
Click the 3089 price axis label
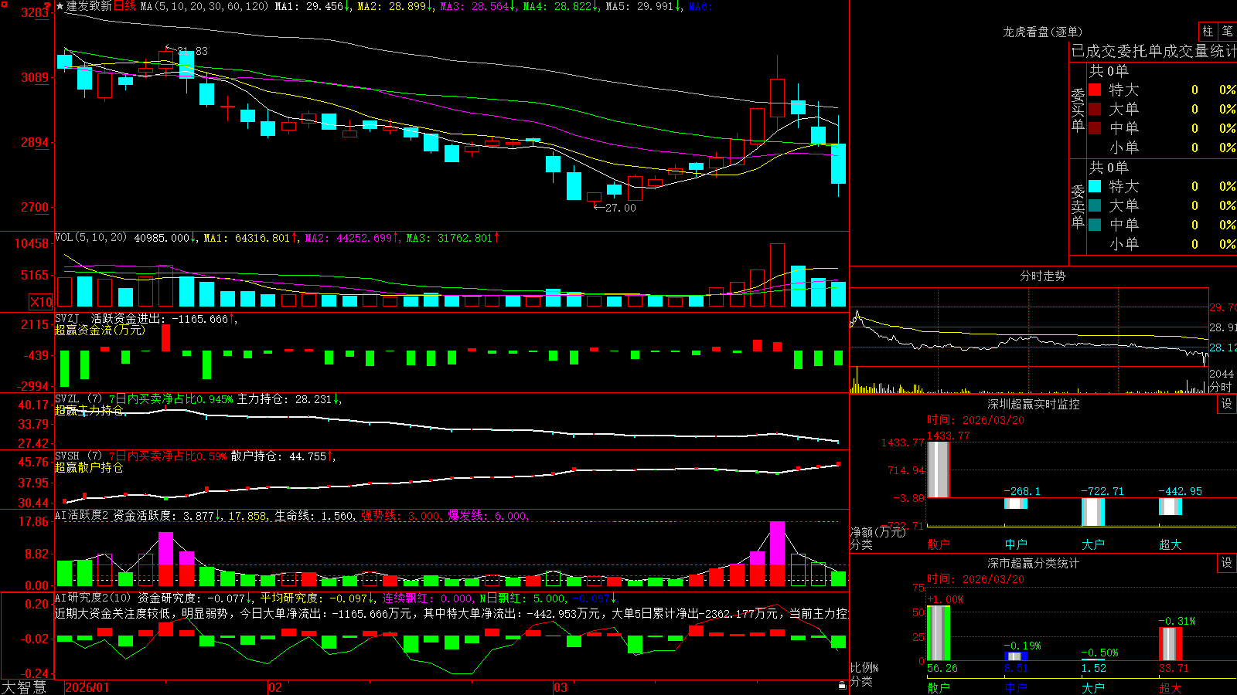(34, 77)
